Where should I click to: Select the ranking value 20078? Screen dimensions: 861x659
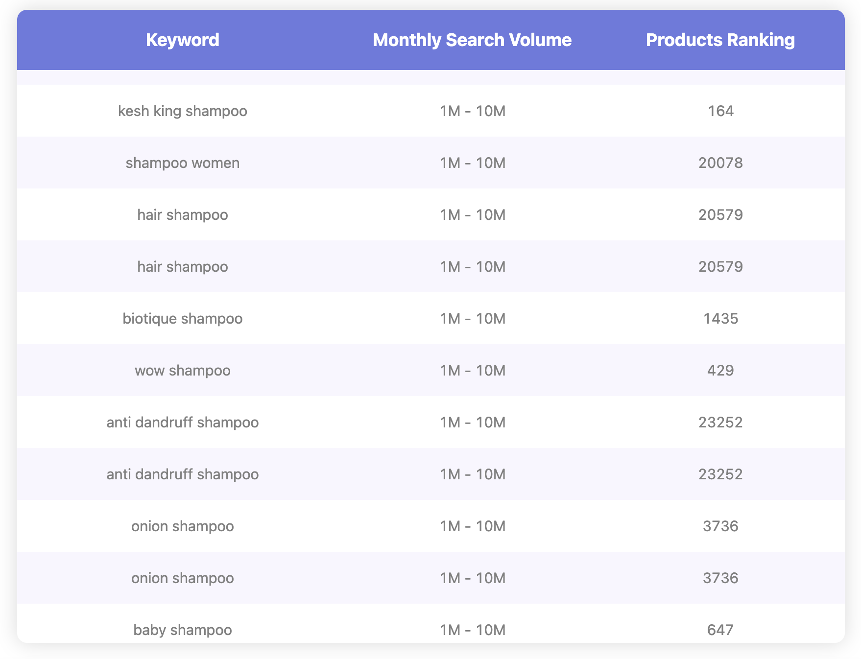[720, 163]
